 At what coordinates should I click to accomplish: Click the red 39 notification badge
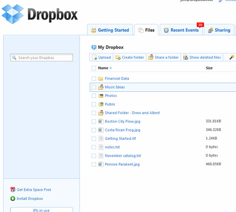(200, 25)
